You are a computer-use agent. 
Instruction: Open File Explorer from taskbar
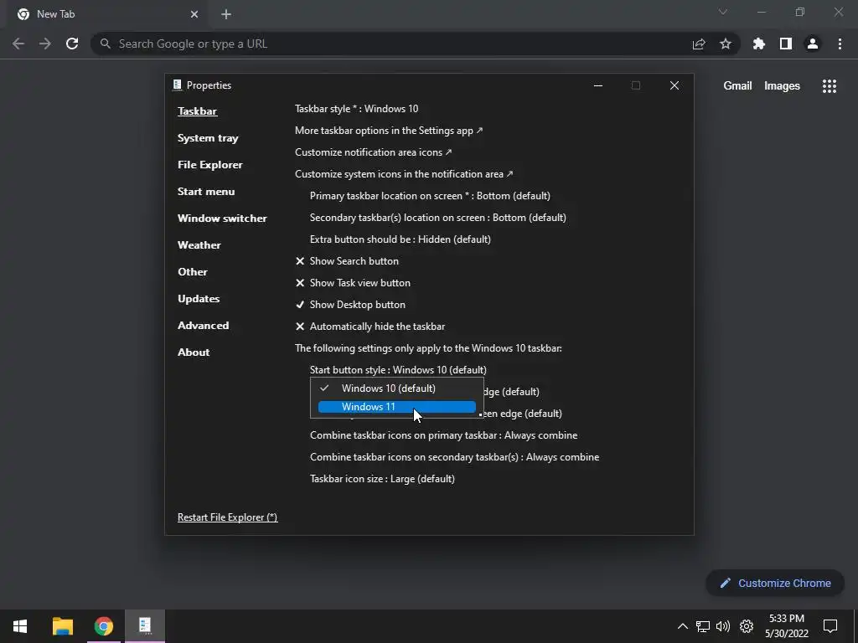[x=62, y=626]
